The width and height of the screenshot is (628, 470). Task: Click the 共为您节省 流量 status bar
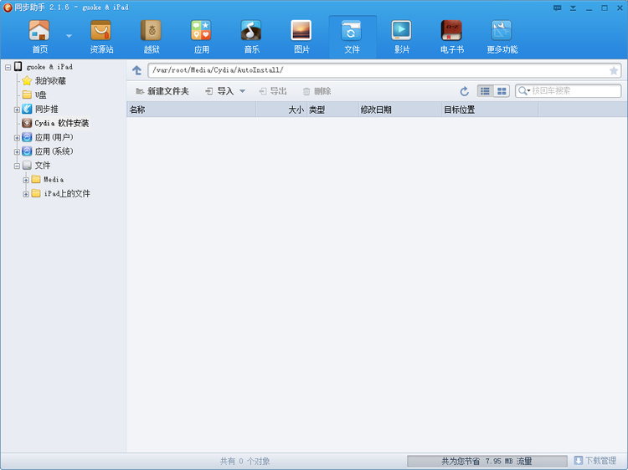point(486,461)
